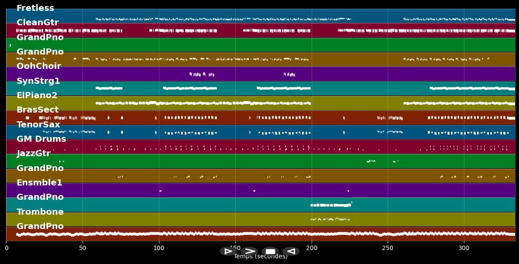This screenshot has width=519, height=264.
Task: Select the OohChoir track label
Action: coord(39,66)
